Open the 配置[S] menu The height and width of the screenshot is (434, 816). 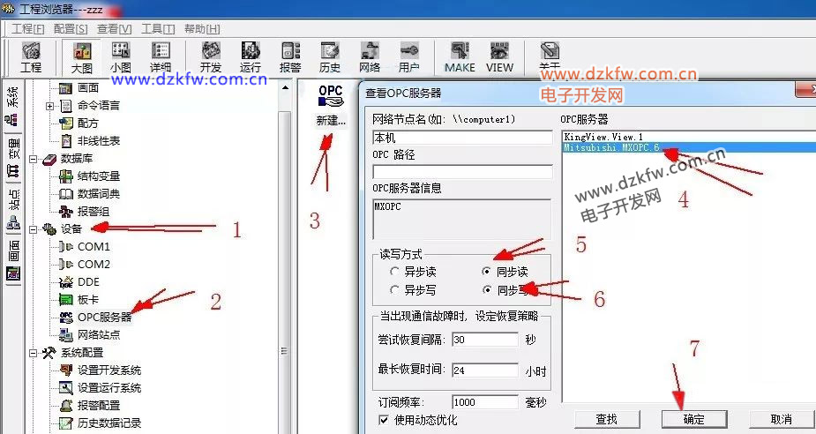pos(71,28)
